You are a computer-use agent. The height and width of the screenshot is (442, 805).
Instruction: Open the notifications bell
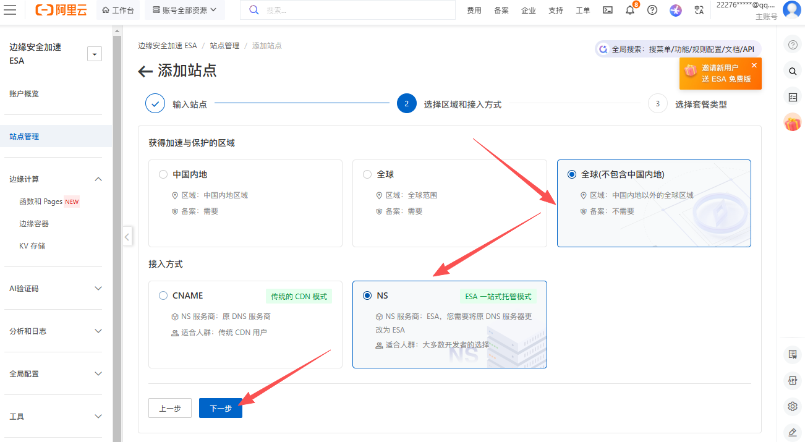coord(630,10)
